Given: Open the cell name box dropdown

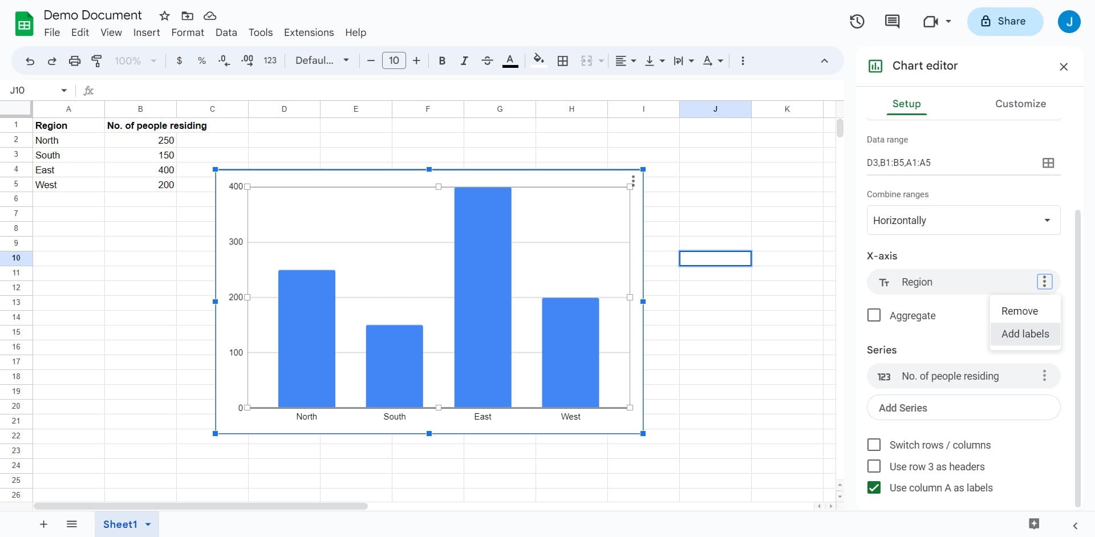Looking at the screenshot, I should pyautogui.click(x=63, y=90).
